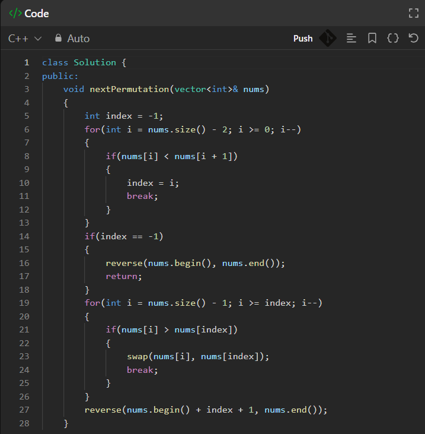Click 'if(index == -1)' line
The image size is (425, 434).
[x=124, y=236]
